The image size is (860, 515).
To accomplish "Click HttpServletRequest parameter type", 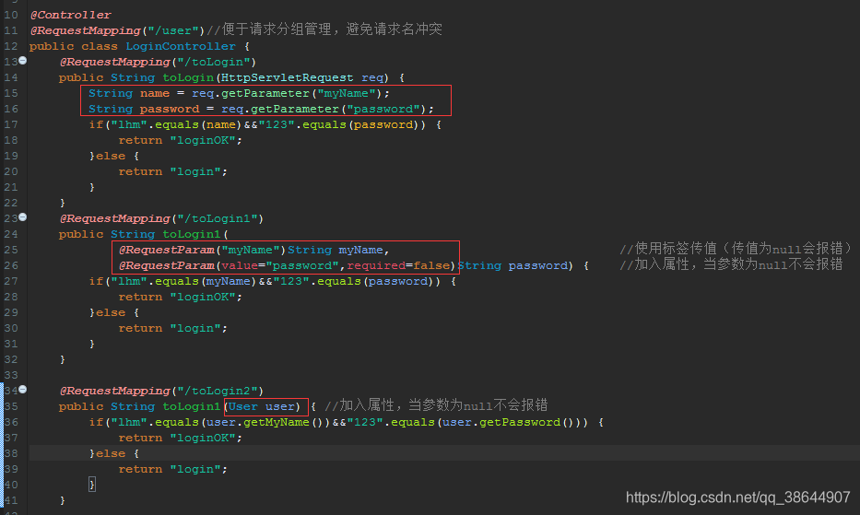I will point(287,78).
